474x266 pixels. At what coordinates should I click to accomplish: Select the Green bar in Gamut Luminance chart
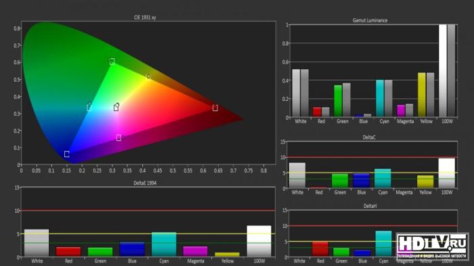[338, 101]
